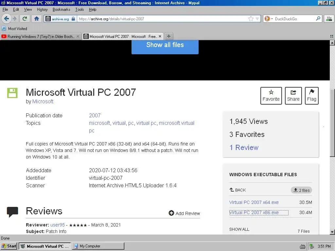Open the Most Visited bookmarks folder
335x251 pixels.
tap(14, 29)
